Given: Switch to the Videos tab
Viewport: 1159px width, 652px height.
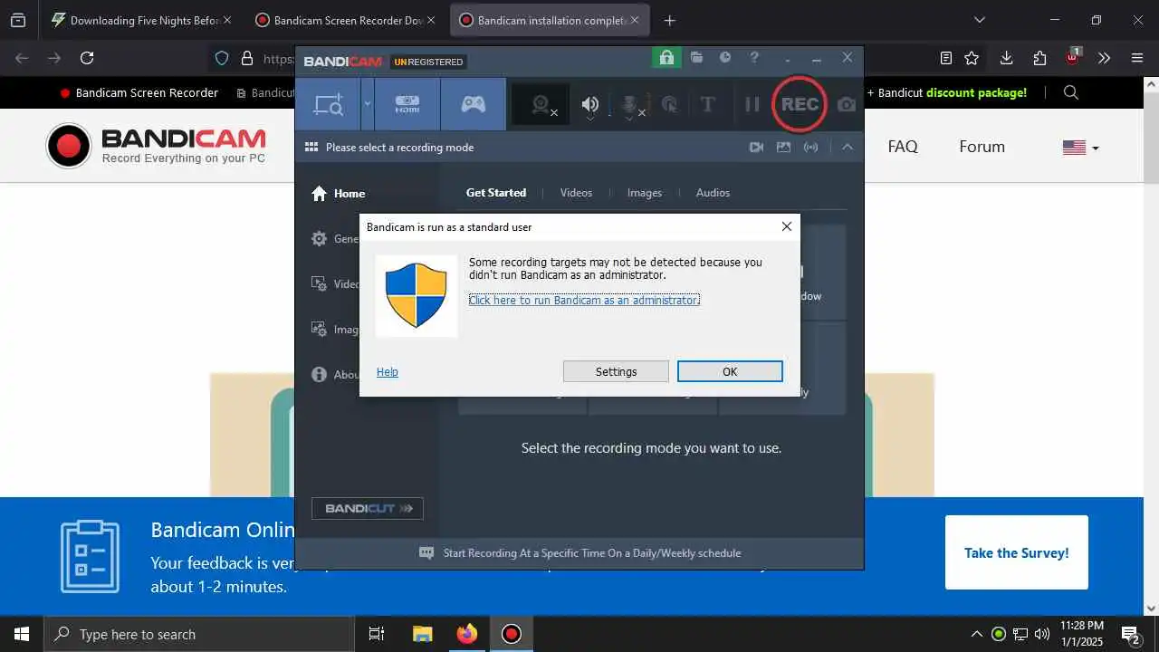Looking at the screenshot, I should click(576, 193).
